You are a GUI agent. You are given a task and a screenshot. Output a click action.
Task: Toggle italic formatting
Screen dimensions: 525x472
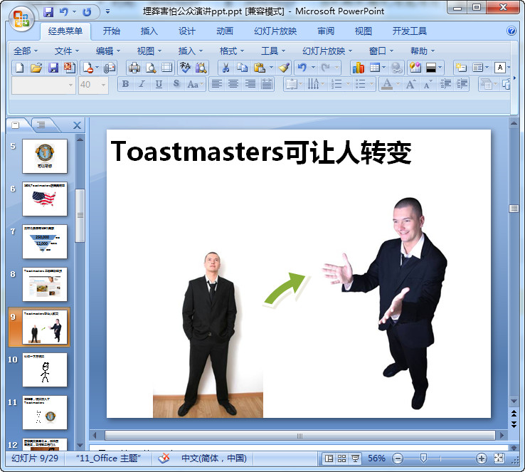142,84
